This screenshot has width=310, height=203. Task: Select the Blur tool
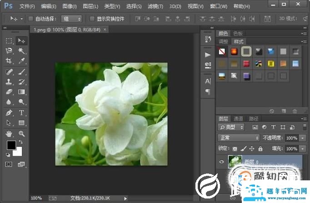point(9,102)
